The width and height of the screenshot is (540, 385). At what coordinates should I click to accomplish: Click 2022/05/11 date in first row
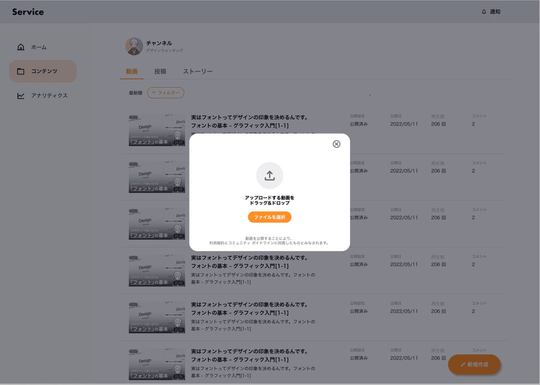404,124
